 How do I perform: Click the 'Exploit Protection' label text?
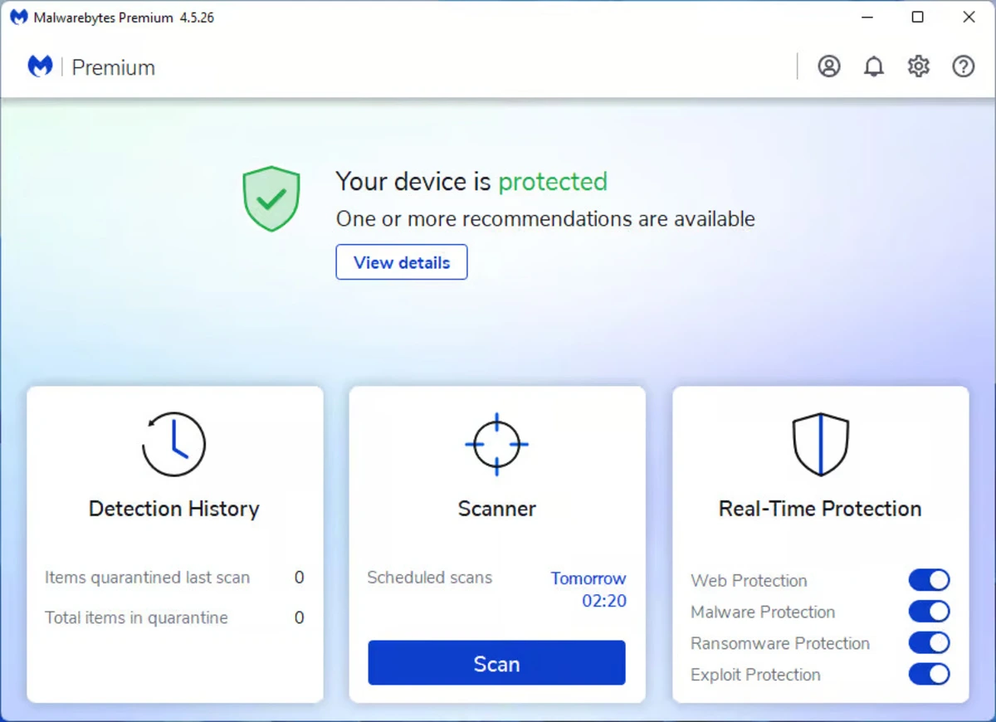[755, 676]
